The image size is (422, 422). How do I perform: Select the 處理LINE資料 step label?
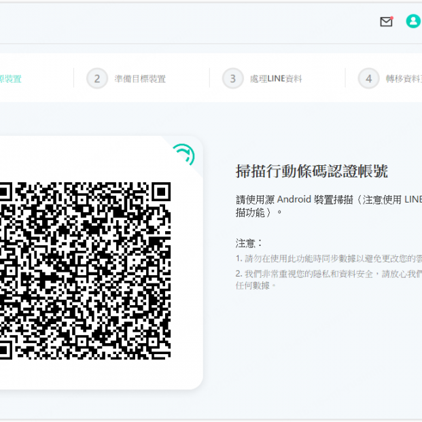(276, 79)
